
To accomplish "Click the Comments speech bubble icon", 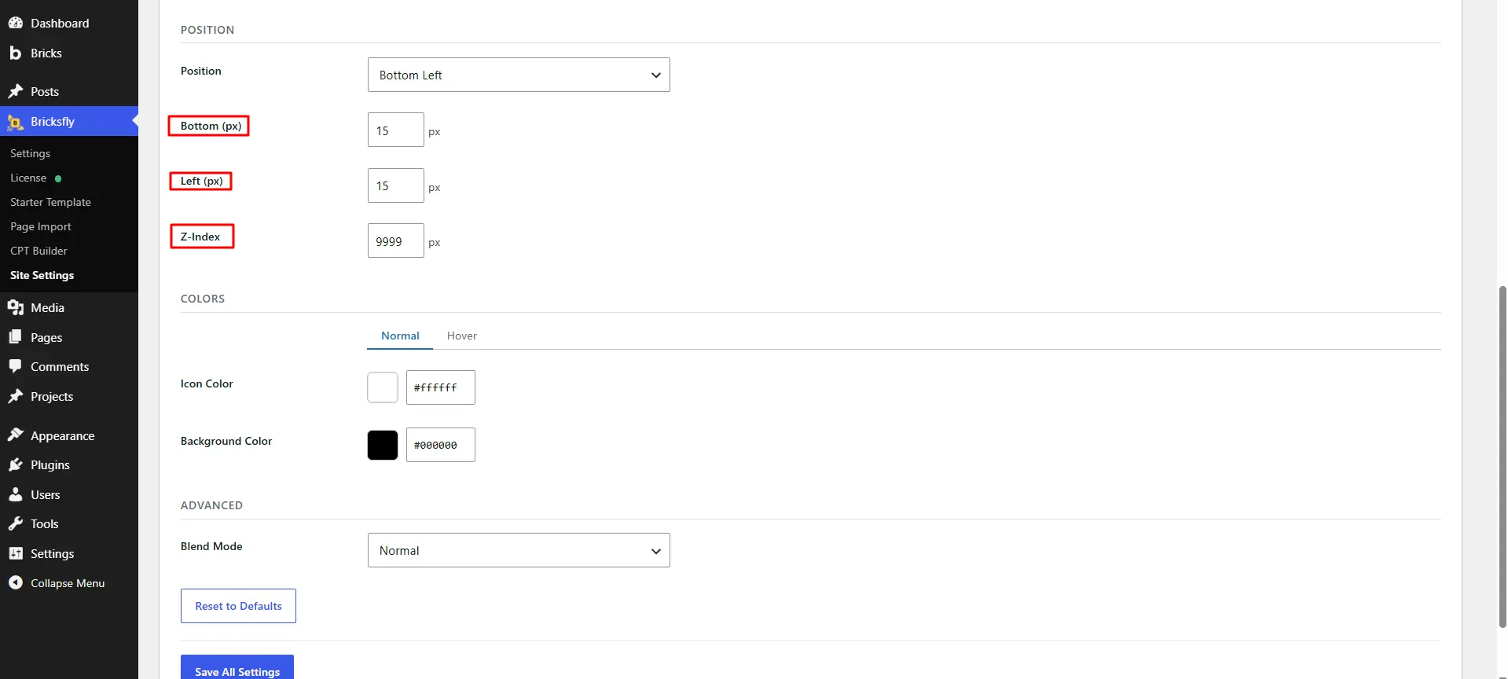I will click(x=16, y=366).
